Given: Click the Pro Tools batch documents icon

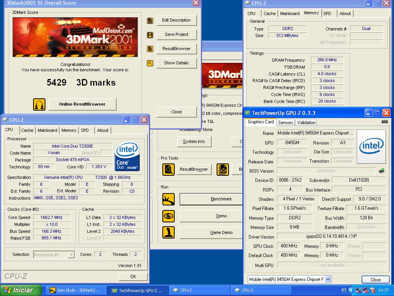Looking at the screenshot, I should coord(223,170).
